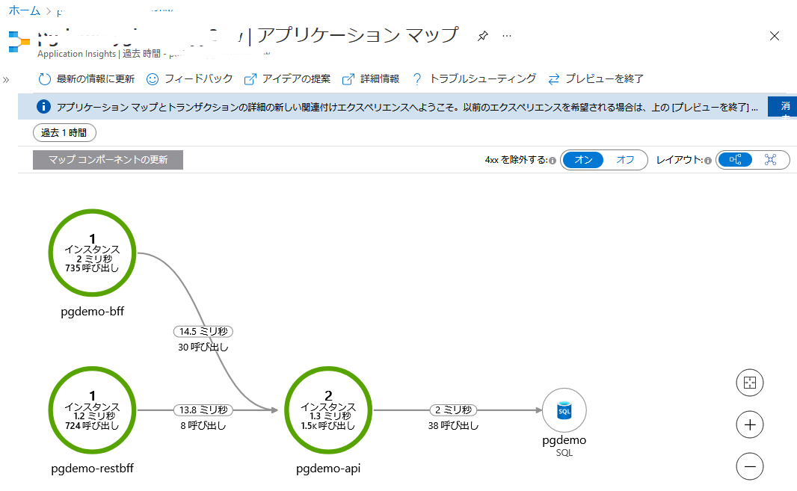Pin the Application Map to dashboard
797x491 pixels.
tap(483, 36)
